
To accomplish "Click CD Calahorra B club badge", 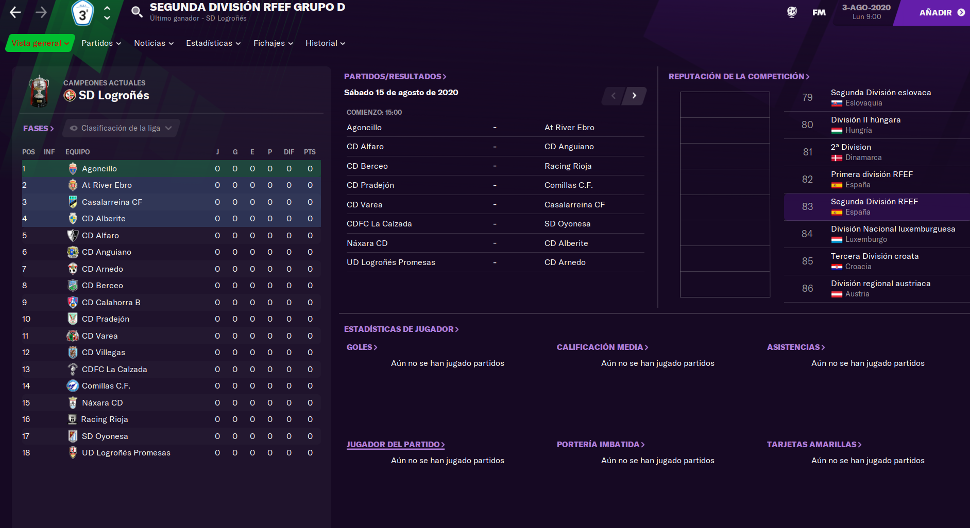I will point(73,302).
